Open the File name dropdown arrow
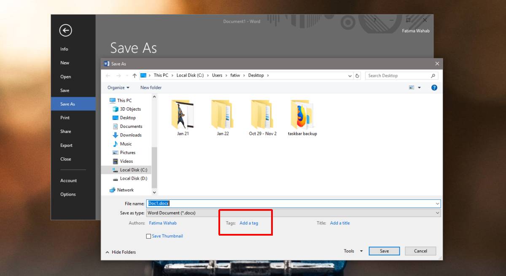 click(x=437, y=204)
